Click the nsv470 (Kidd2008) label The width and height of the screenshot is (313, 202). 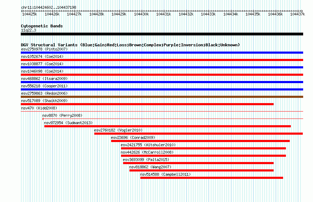[39, 108]
